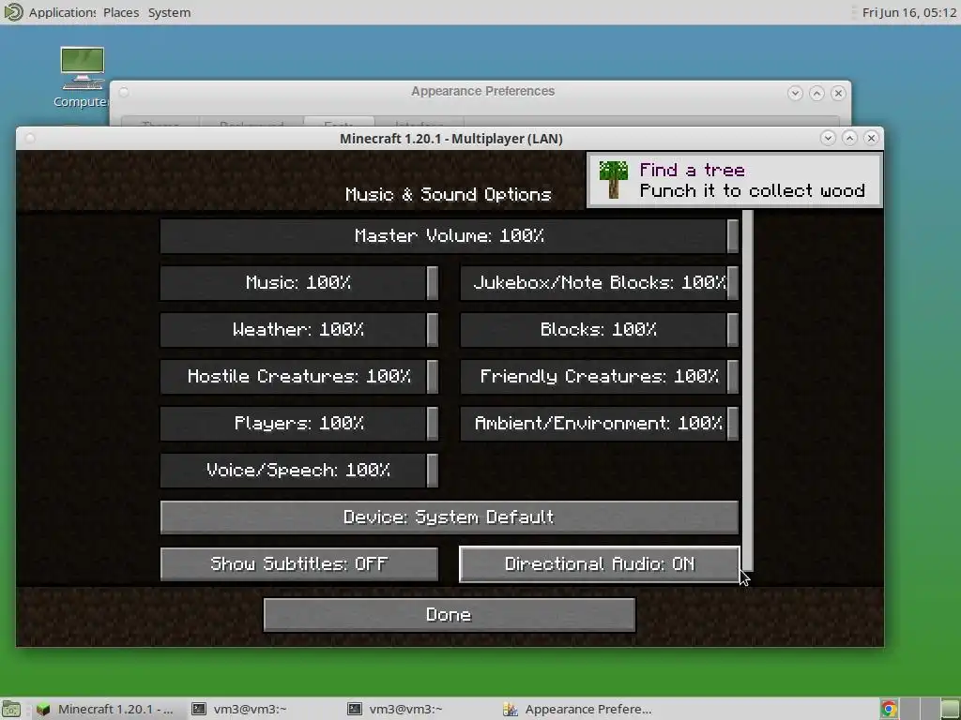The width and height of the screenshot is (961, 720).
Task: Adjust the Master Volume slider
Action: (x=450, y=235)
